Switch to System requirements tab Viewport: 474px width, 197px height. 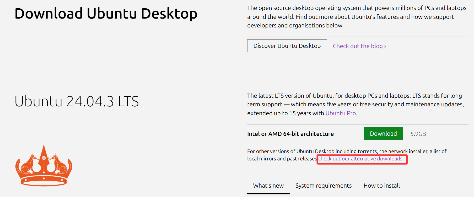[324, 186]
